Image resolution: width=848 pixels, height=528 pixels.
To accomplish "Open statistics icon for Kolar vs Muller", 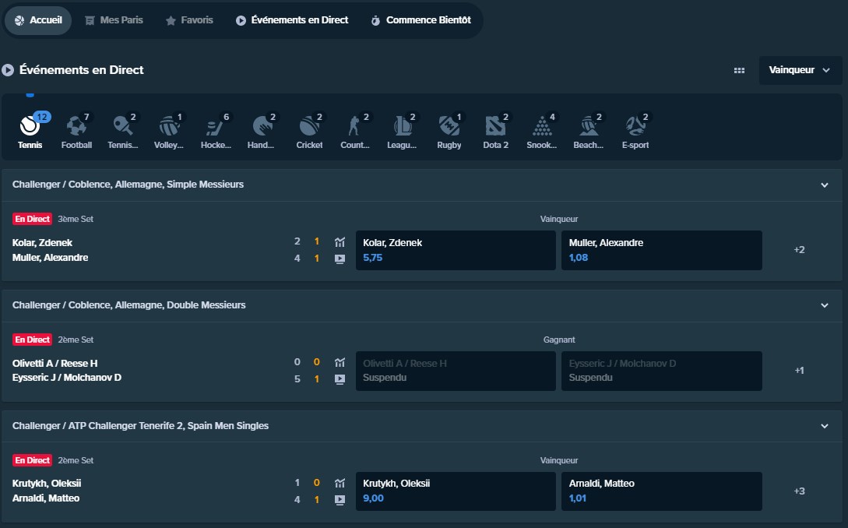I will tap(340, 242).
